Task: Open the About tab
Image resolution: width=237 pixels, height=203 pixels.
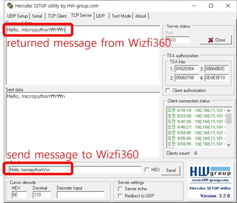Action: click(140, 16)
